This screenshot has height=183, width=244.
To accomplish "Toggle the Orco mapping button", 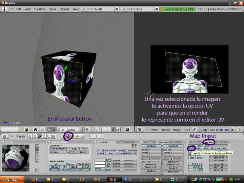I will [x=198, y=148].
